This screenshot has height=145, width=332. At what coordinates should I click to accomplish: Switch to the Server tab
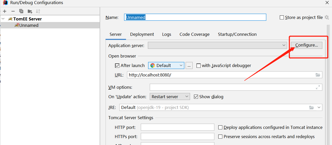tap(116, 34)
